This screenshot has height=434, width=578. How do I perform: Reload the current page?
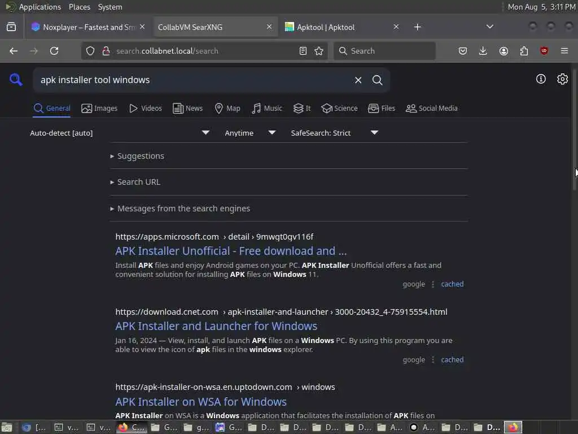point(54,51)
